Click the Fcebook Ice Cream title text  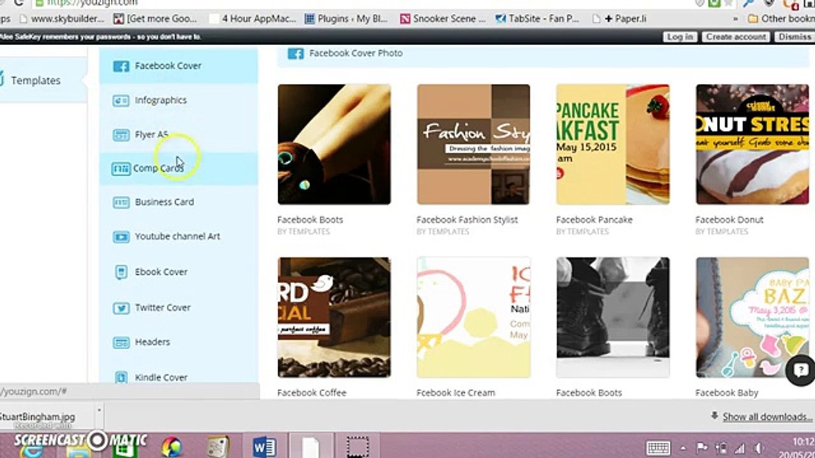[x=456, y=392]
